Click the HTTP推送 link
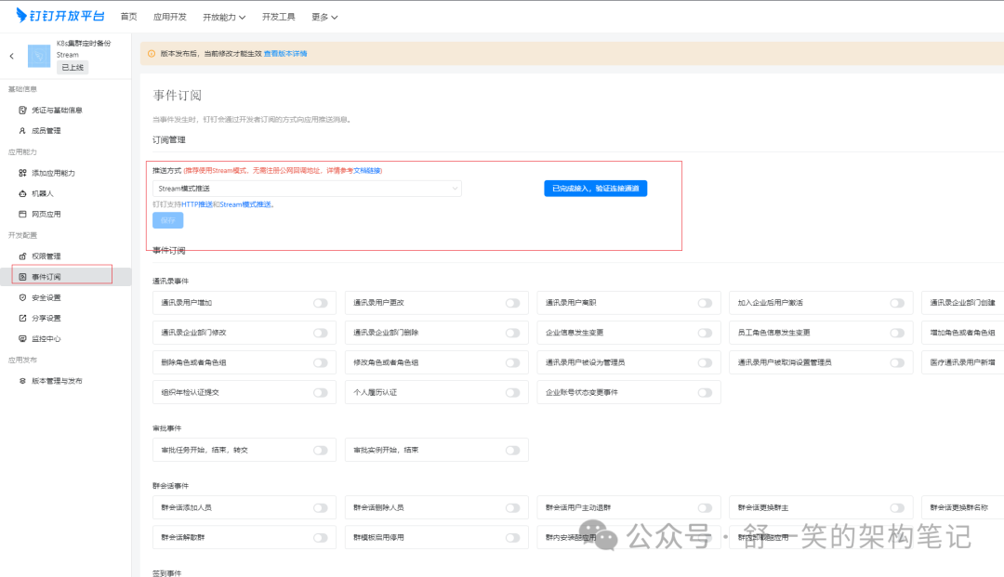 (x=197, y=204)
